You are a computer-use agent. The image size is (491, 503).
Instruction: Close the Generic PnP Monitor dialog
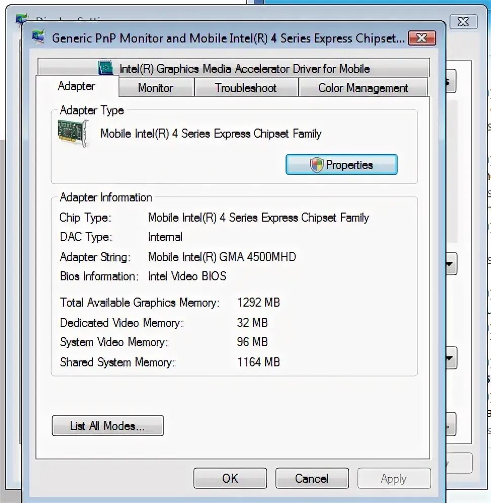(422, 38)
